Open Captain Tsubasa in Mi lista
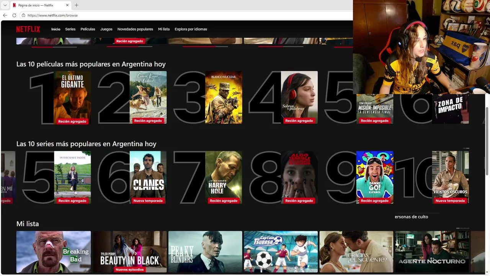 pos(281,251)
